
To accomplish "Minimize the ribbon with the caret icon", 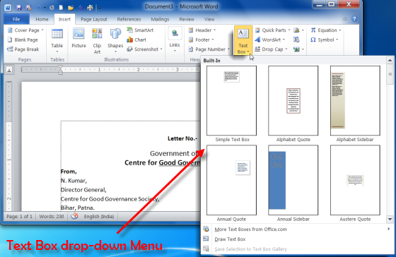I will pyautogui.click(x=345, y=19).
